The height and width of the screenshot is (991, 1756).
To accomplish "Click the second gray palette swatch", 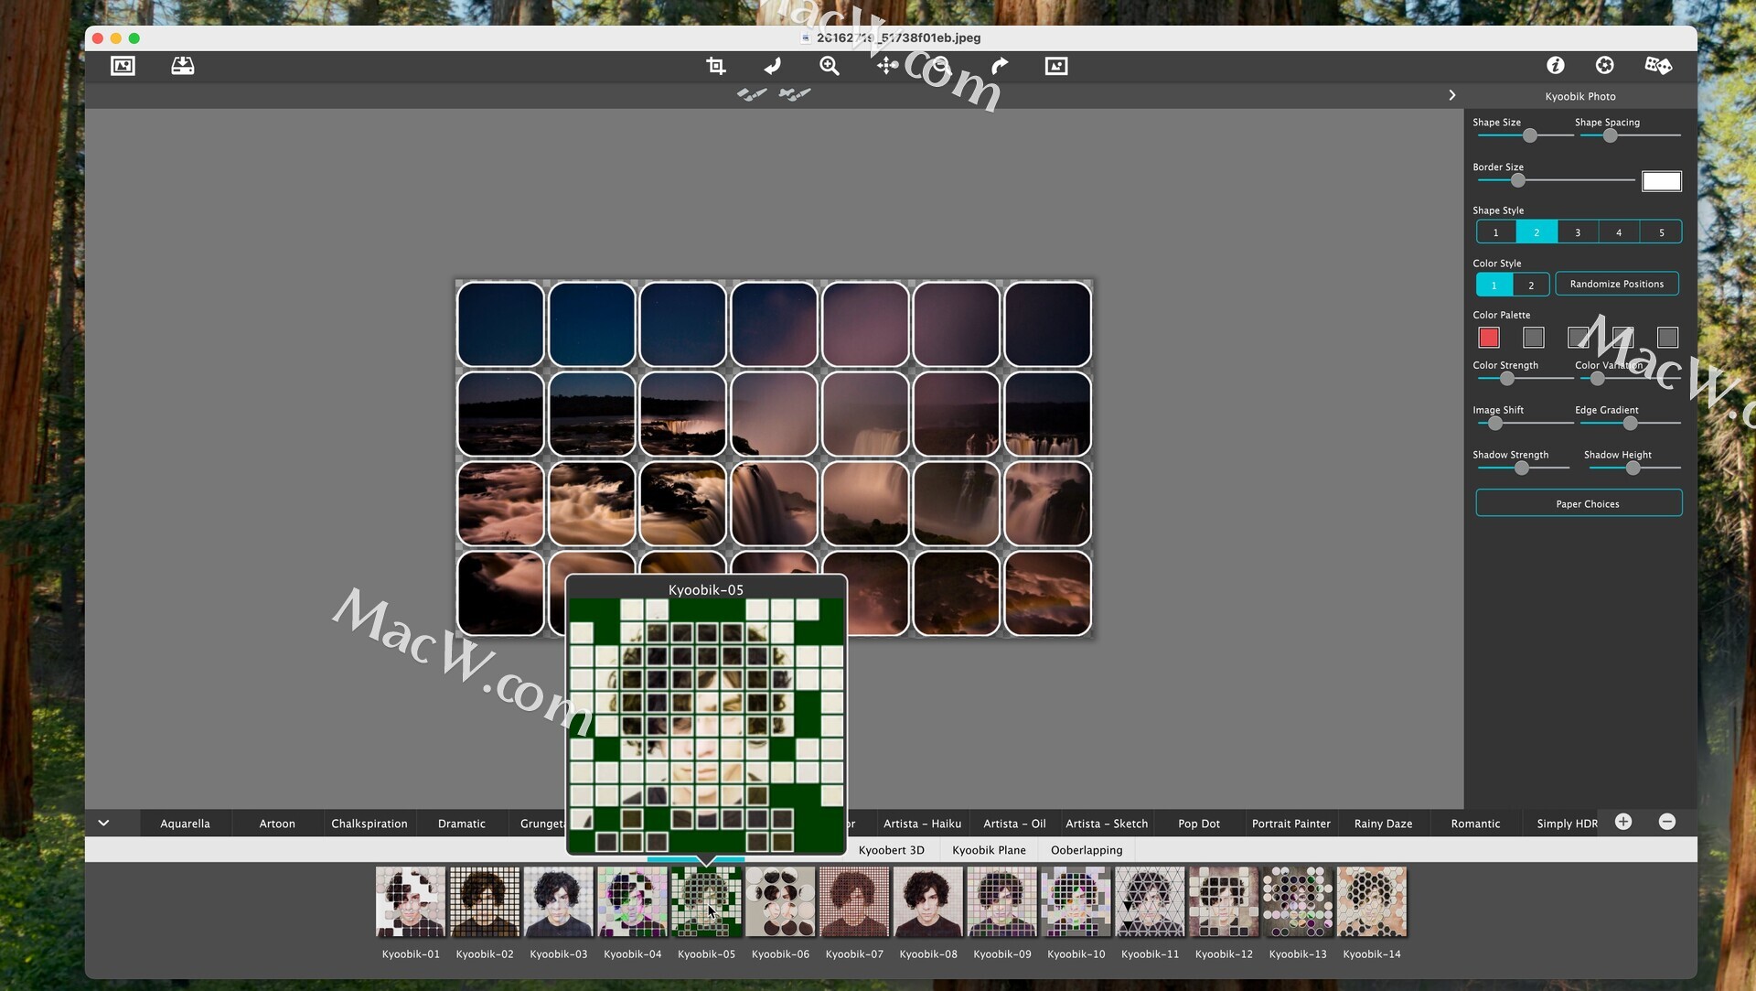I will coord(1534,338).
